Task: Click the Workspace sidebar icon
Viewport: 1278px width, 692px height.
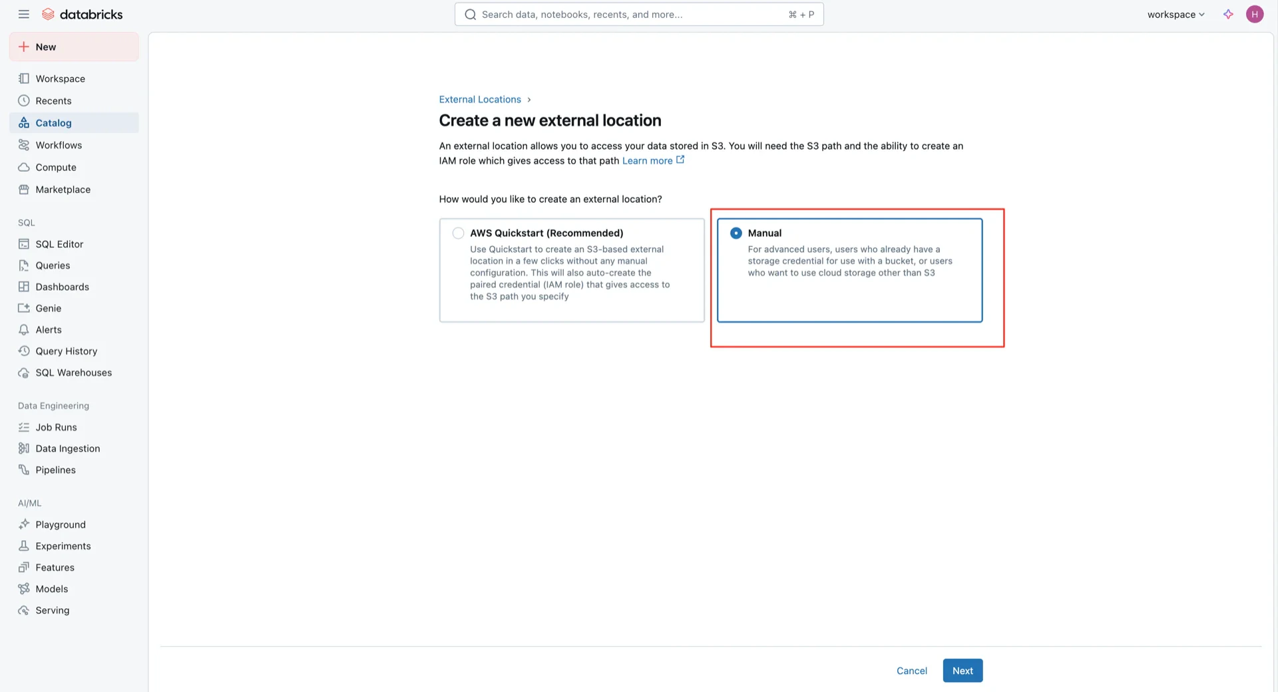Action: click(24, 79)
